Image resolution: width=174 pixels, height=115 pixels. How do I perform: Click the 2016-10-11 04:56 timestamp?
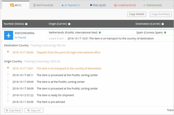click(x=23, y=102)
